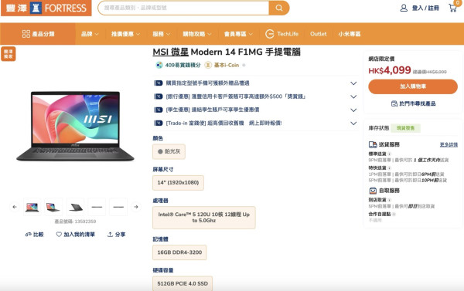Click product number 13592359 text

(75, 222)
